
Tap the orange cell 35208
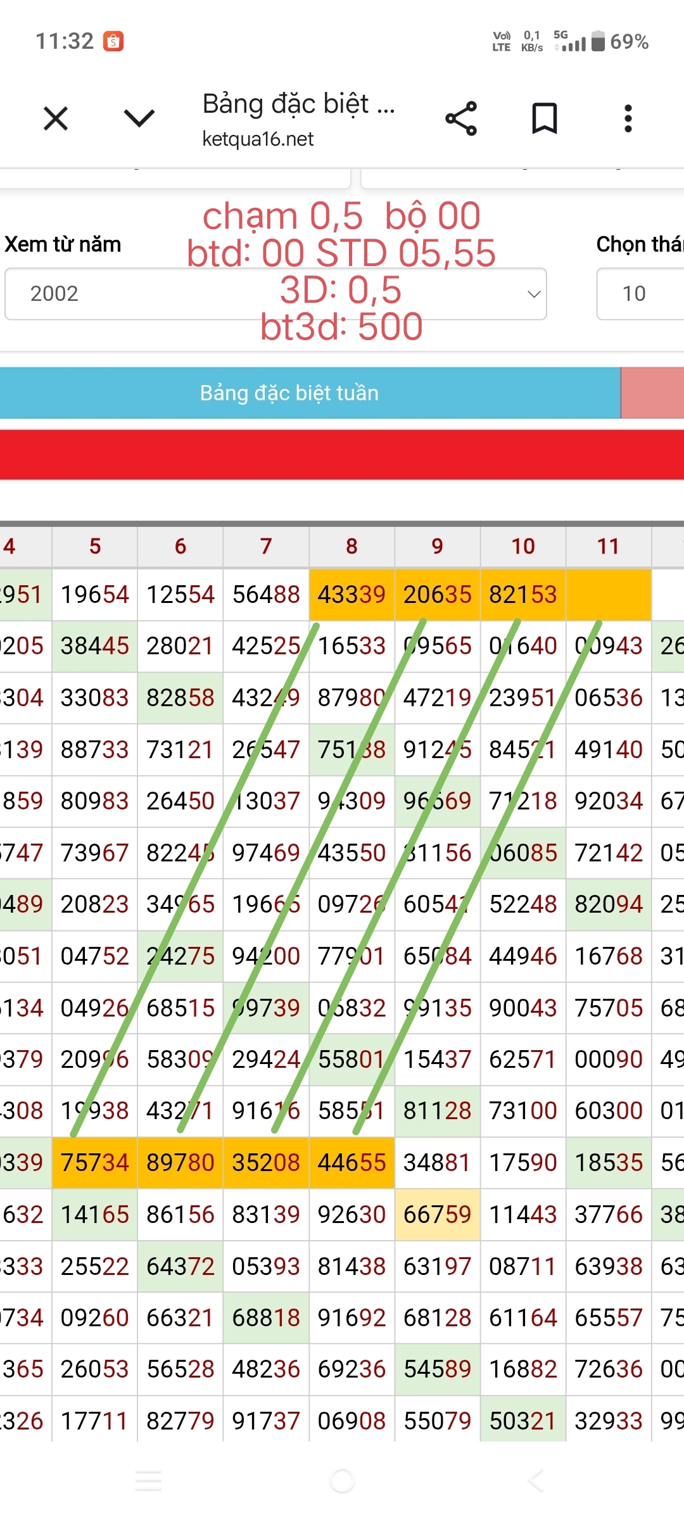[x=266, y=1162]
